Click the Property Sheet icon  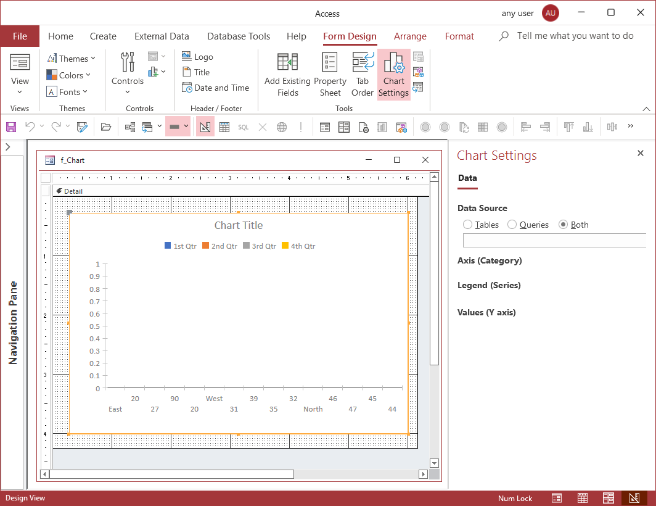[x=330, y=75]
